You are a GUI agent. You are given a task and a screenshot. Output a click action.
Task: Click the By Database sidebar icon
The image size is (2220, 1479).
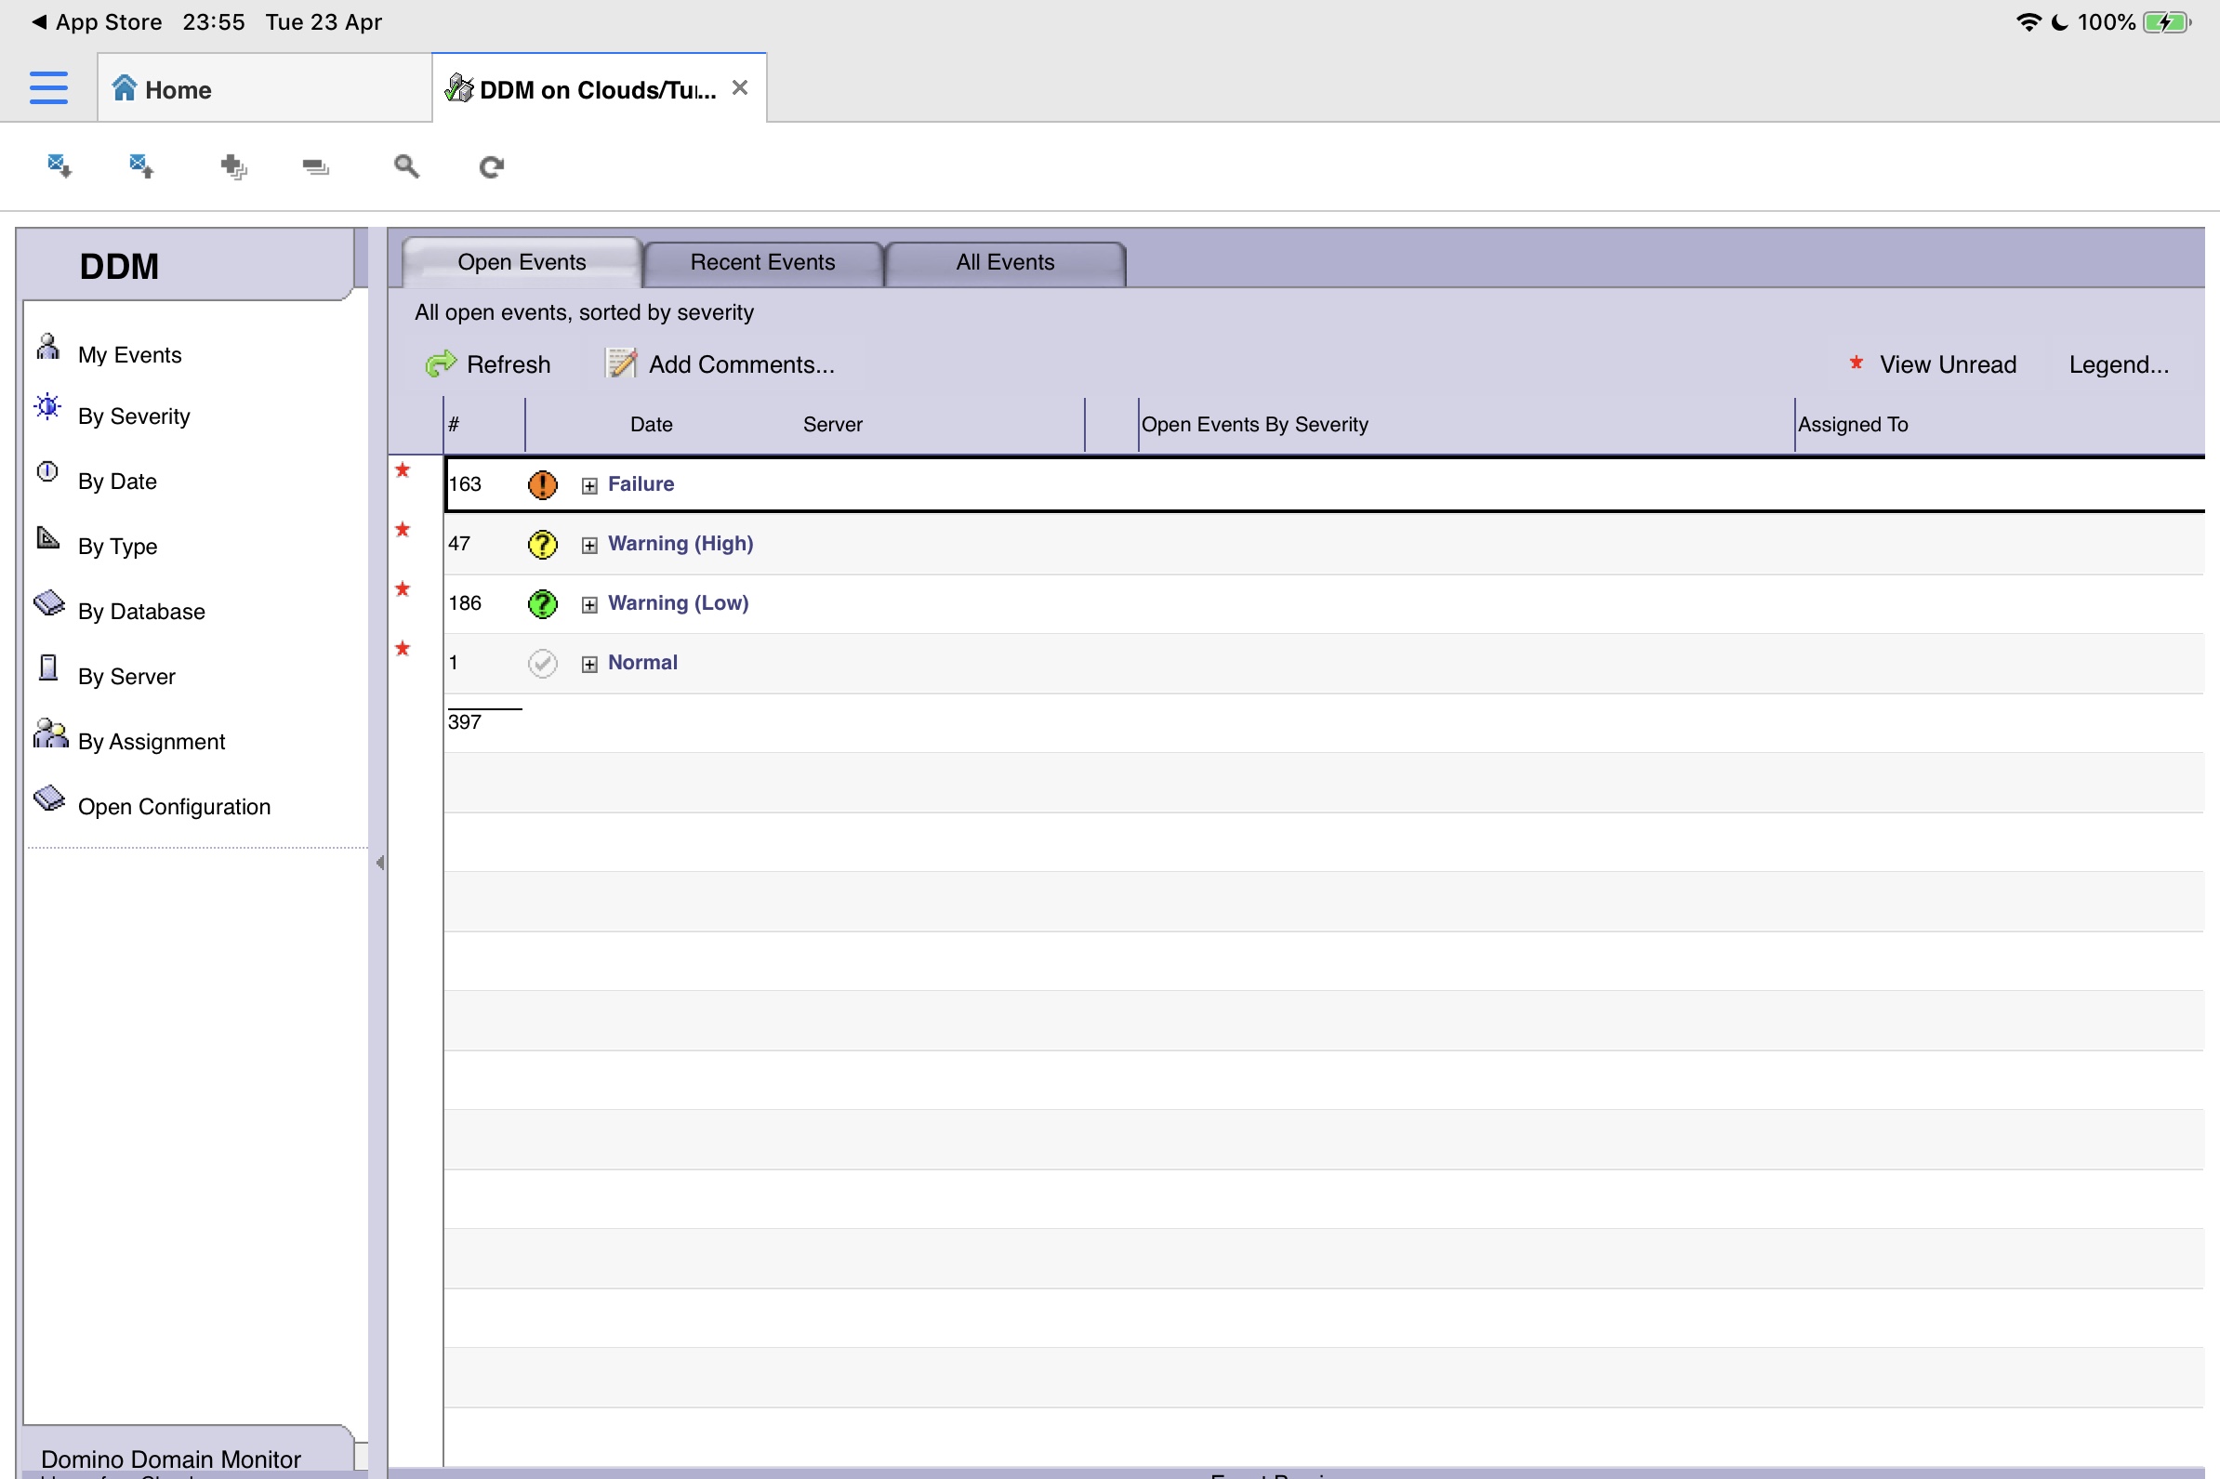48,602
